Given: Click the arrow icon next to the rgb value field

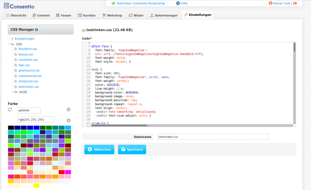Looking at the screenshot, I should 68,120.
